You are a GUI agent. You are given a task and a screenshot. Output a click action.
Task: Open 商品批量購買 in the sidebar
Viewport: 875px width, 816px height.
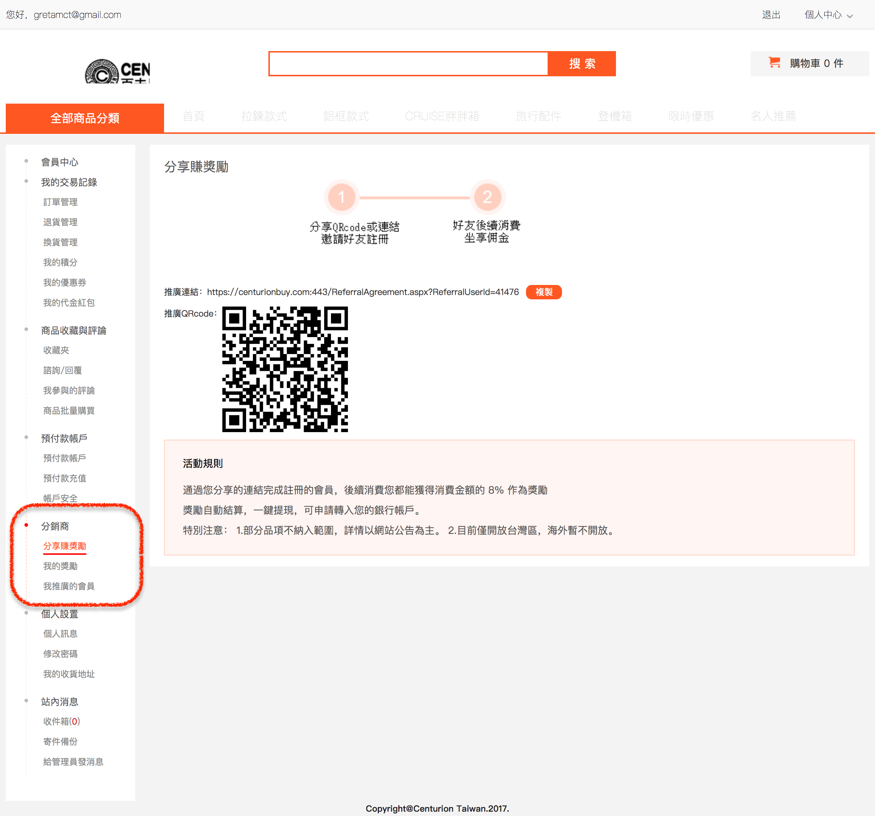click(69, 411)
